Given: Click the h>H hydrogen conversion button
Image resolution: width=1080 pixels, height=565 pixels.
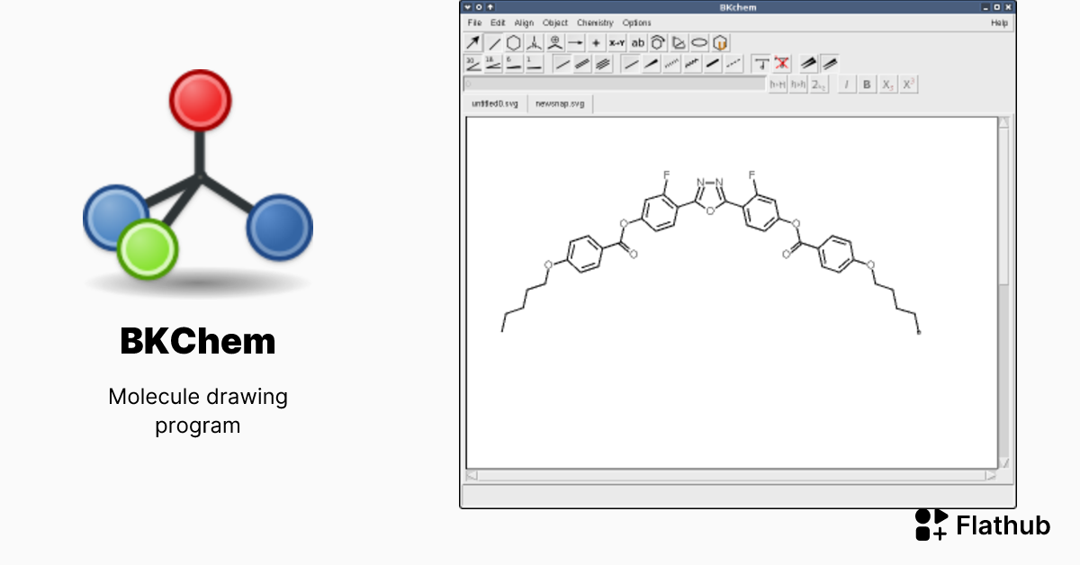Looking at the screenshot, I should coord(778,84).
